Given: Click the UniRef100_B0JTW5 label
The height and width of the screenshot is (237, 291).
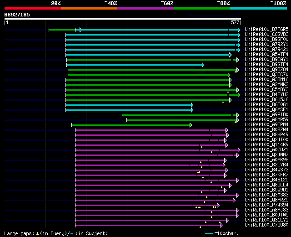Looking at the screenshot, I should tap(266, 215).
